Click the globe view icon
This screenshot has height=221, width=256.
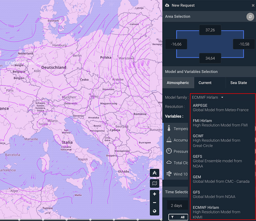155,211
